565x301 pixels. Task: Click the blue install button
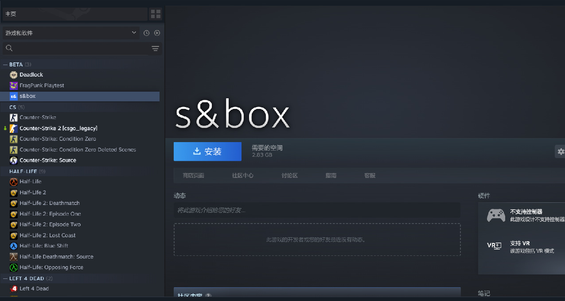point(207,151)
